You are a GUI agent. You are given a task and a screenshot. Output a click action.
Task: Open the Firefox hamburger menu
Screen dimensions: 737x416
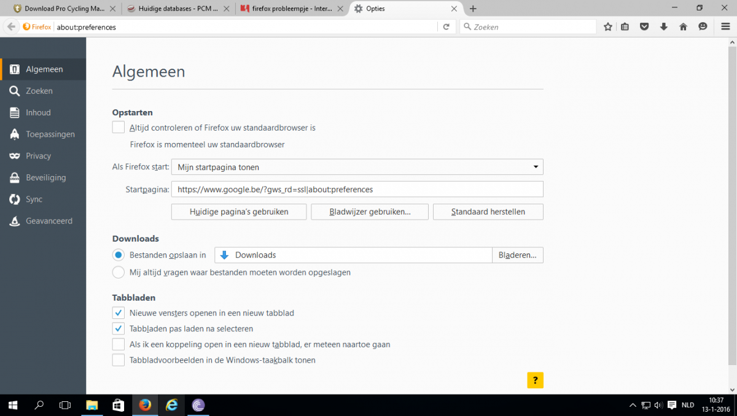[x=725, y=27]
